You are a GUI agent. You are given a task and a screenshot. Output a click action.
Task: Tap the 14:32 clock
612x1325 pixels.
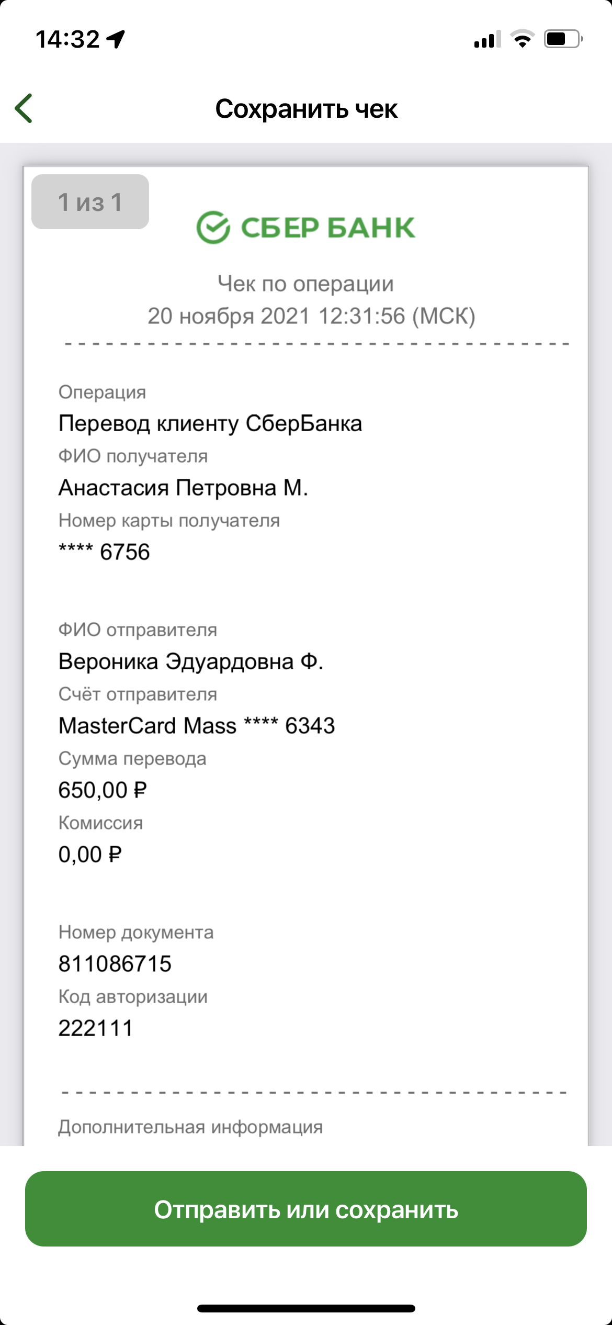tap(67, 39)
